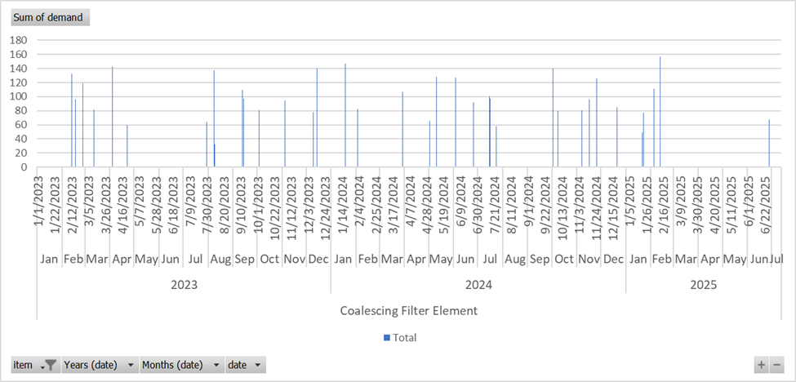Click the 2023 year group label
Viewport: 796px width, 382px height.
(184, 285)
